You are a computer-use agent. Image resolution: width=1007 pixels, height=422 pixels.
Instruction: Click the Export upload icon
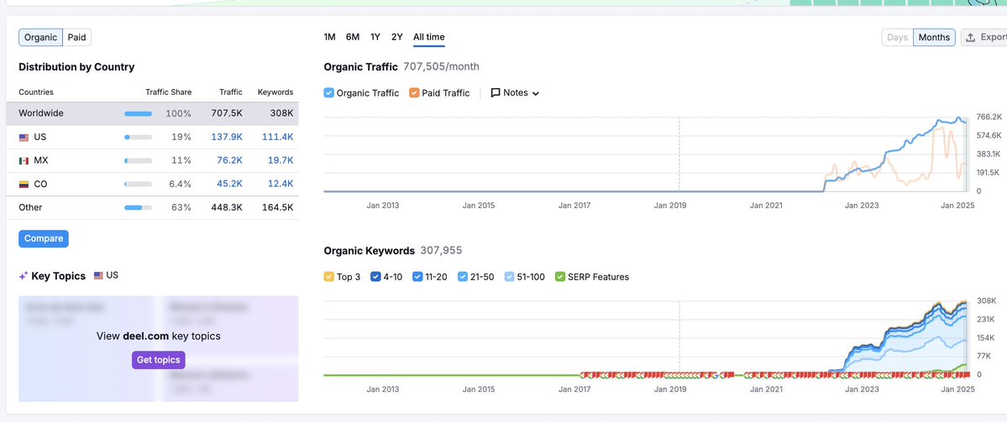[971, 38]
